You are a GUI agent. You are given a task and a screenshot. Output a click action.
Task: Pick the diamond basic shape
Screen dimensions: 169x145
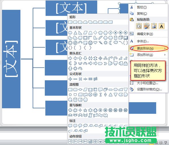95,33
